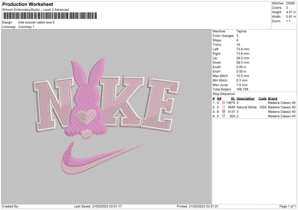This screenshot has height=210, width=298.
Task: Click 'Last Saved: 21/02/2023 23:01:17' footer text
Action: [x=98, y=206]
